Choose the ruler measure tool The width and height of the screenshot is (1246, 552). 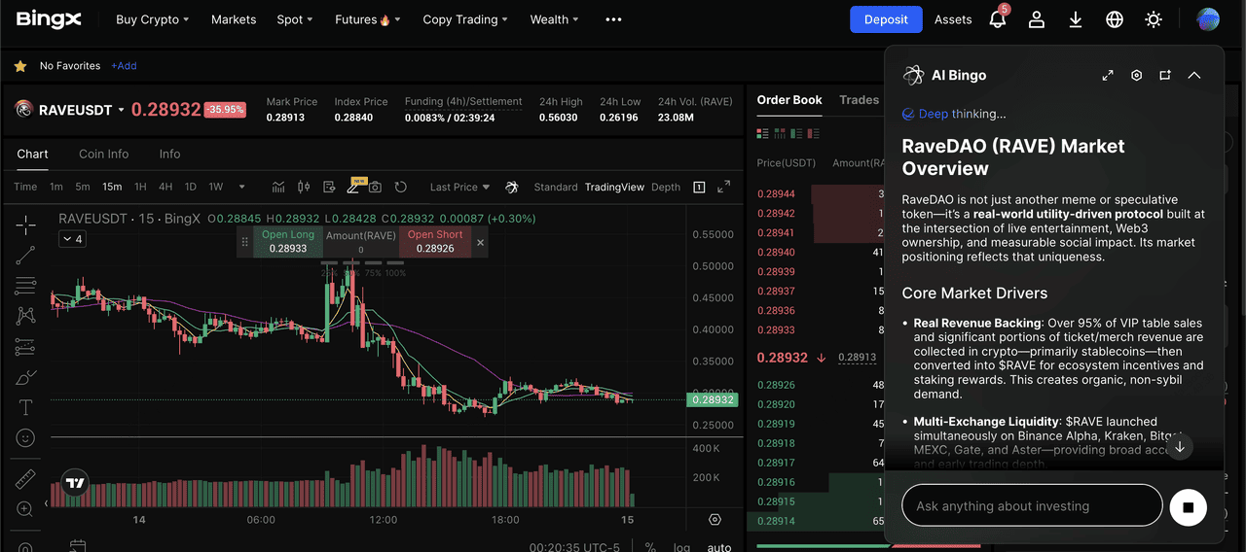pos(26,479)
